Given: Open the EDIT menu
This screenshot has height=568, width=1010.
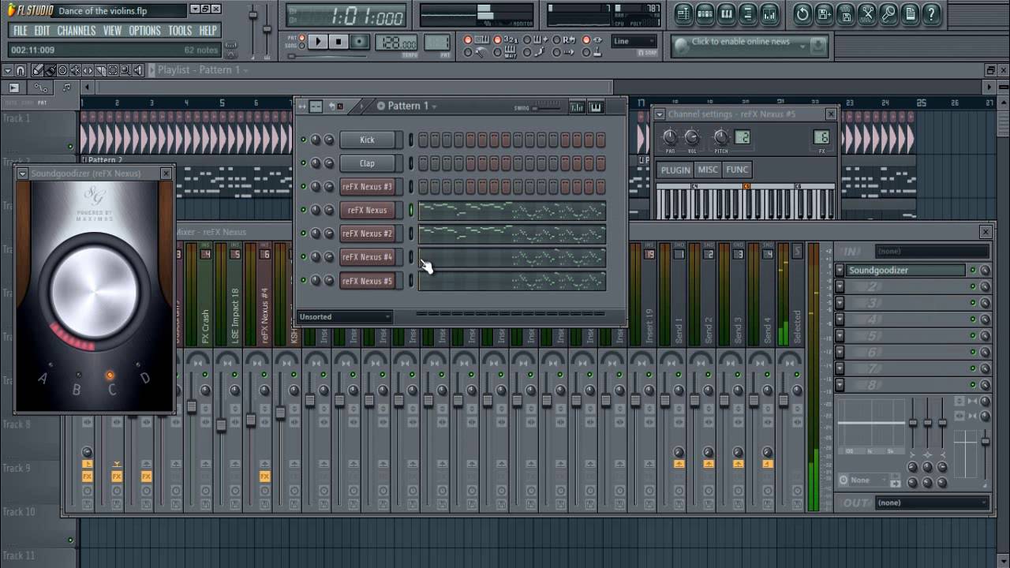Looking at the screenshot, I should coord(42,31).
